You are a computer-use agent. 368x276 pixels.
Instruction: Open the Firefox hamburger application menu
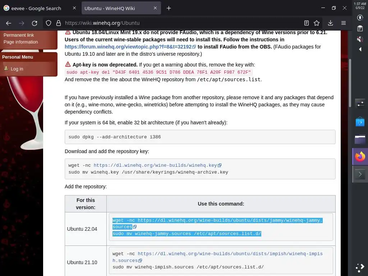tap(344, 23)
